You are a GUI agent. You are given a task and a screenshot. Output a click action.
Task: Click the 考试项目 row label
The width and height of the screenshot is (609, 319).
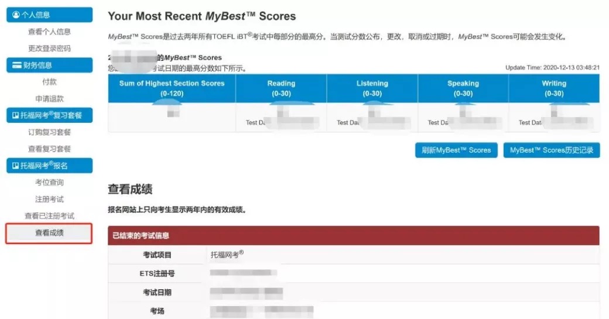click(x=157, y=255)
